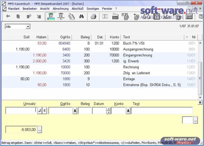This screenshot has width=204, height=146.
Task: Click the plus coins stack icon
Action: (x=136, y=17)
